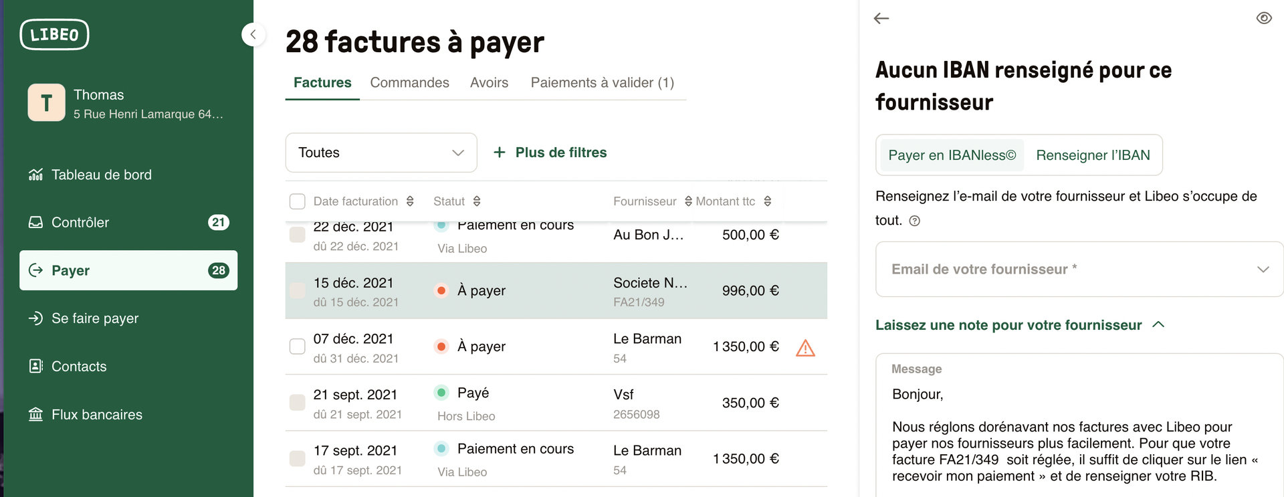Viewport: 1284px width, 497px height.
Task: Sort by Date facturation arrows
Action: point(410,201)
